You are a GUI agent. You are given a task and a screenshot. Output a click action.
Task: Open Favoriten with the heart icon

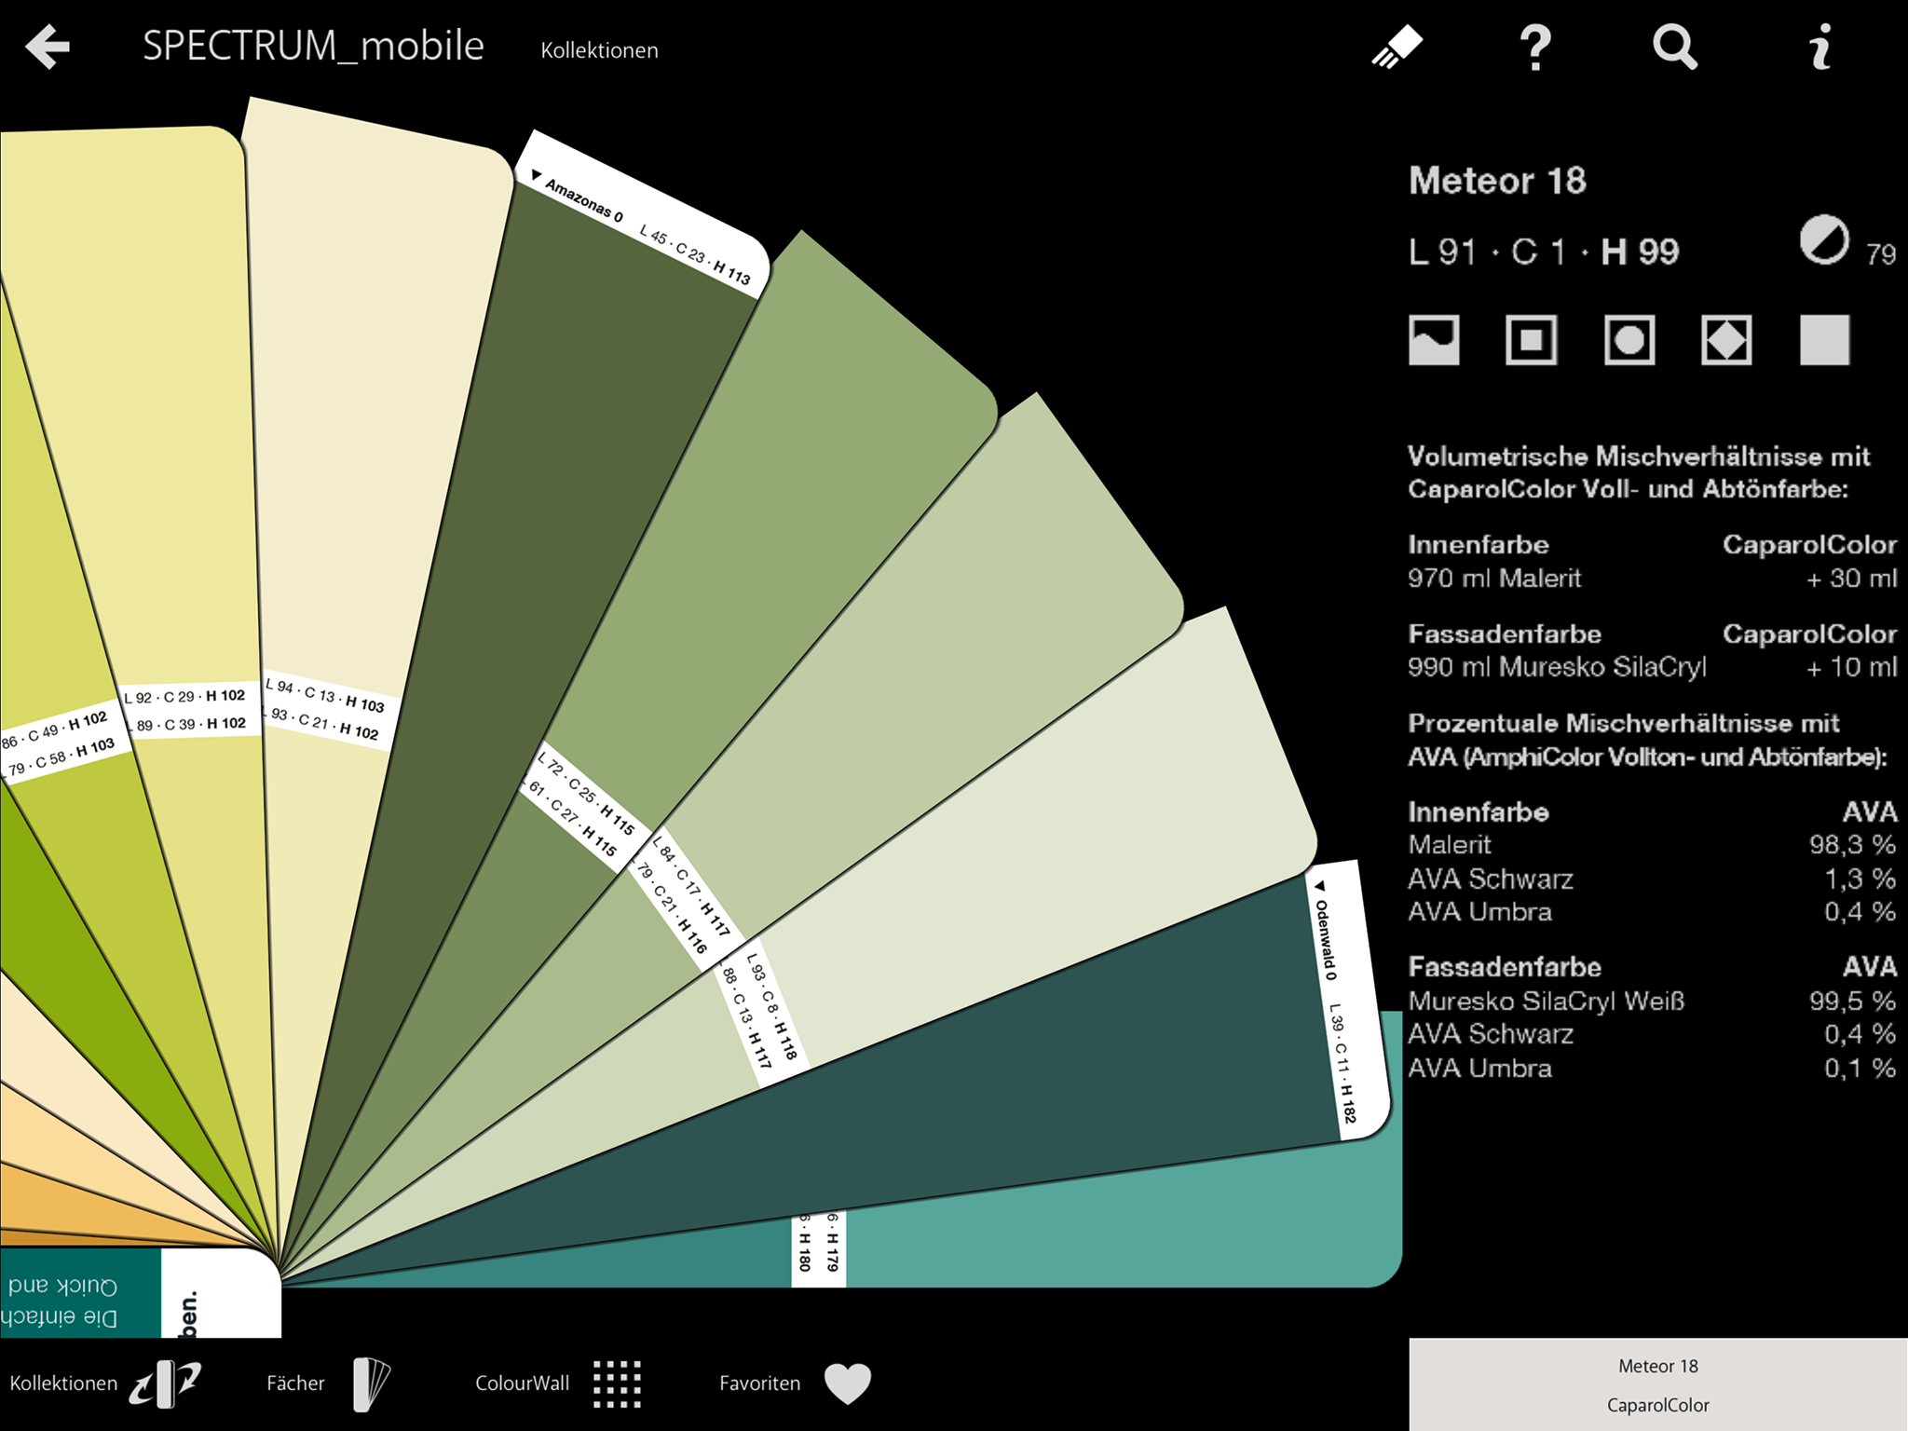(848, 1383)
